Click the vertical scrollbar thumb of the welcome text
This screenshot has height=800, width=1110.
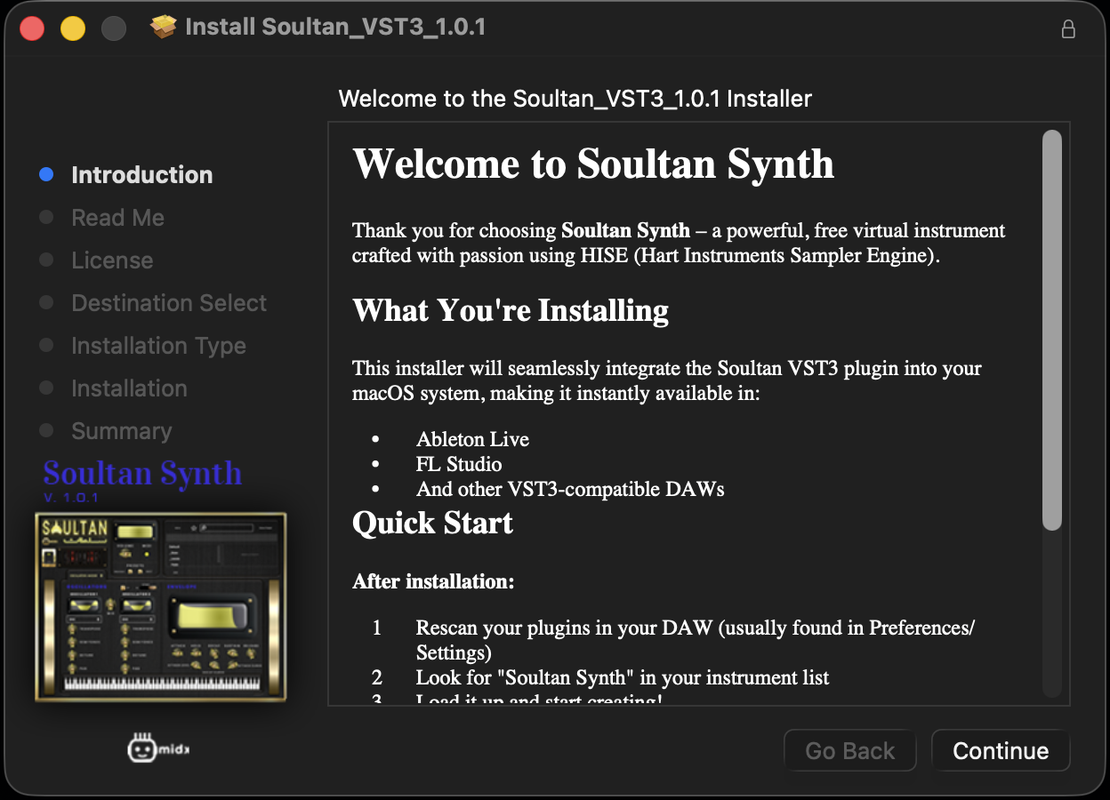(1052, 331)
